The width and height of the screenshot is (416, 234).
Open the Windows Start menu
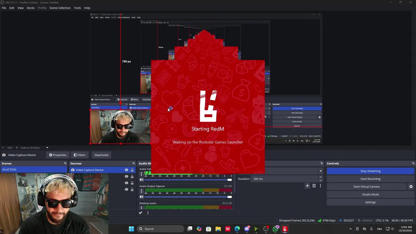click(131, 229)
